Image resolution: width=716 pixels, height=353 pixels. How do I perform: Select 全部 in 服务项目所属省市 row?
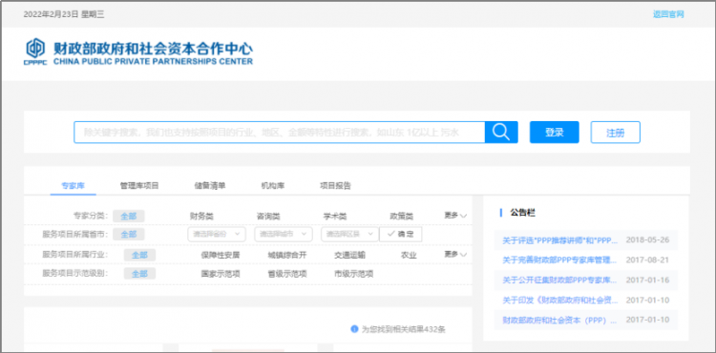click(x=129, y=235)
